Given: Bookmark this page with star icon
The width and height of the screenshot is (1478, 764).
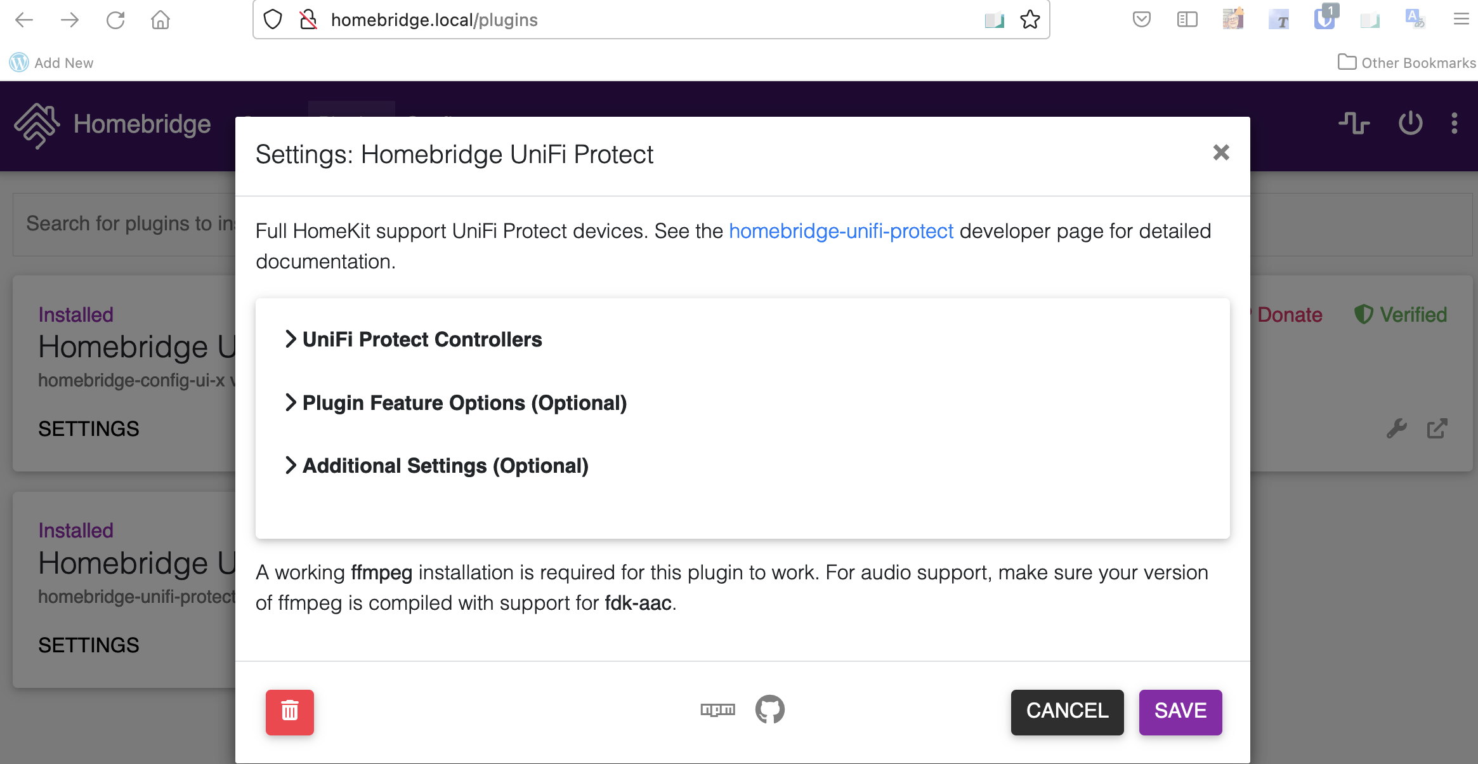Looking at the screenshot, I should tap(1030, 20).
